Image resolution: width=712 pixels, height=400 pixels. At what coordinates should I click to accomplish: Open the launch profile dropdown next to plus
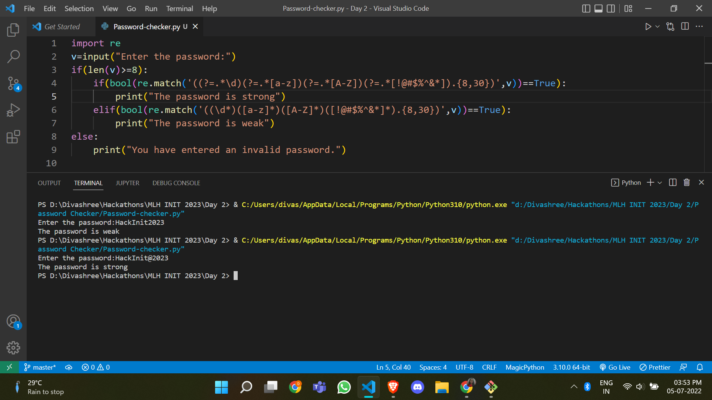pyautogui.click(x=659, y=182)
